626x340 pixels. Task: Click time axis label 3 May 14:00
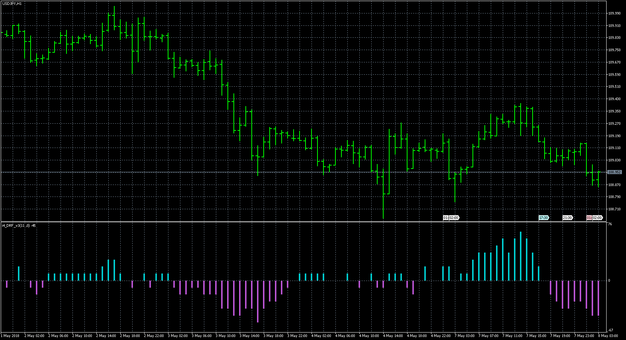point(250,336)
